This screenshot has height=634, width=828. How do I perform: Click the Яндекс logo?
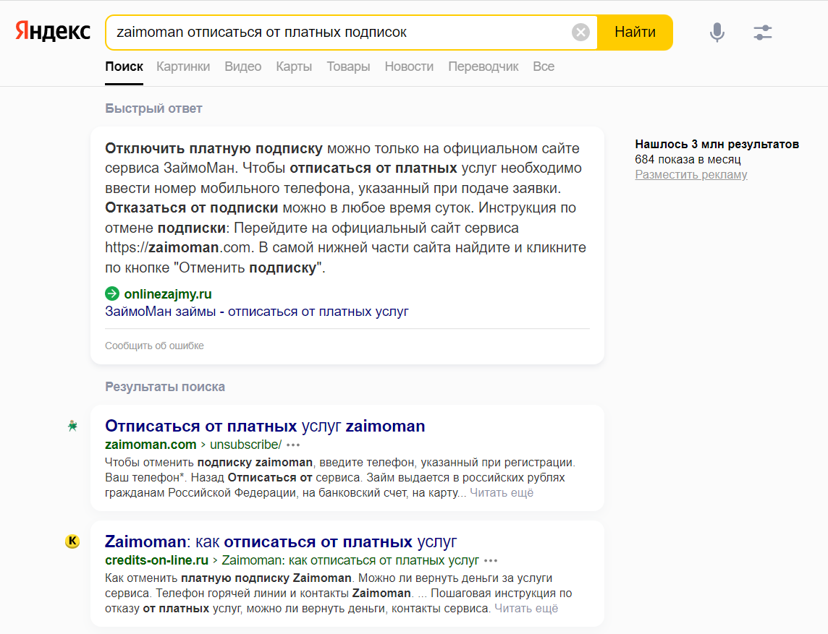tap(53, 32)
